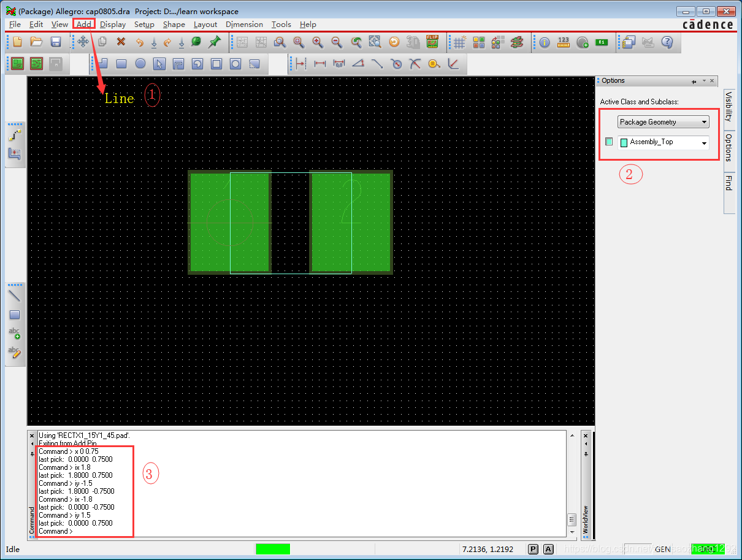742x560 pixels.
Task: Open the Edit menu
Action: pyautogui.click(x=36, y=25)
